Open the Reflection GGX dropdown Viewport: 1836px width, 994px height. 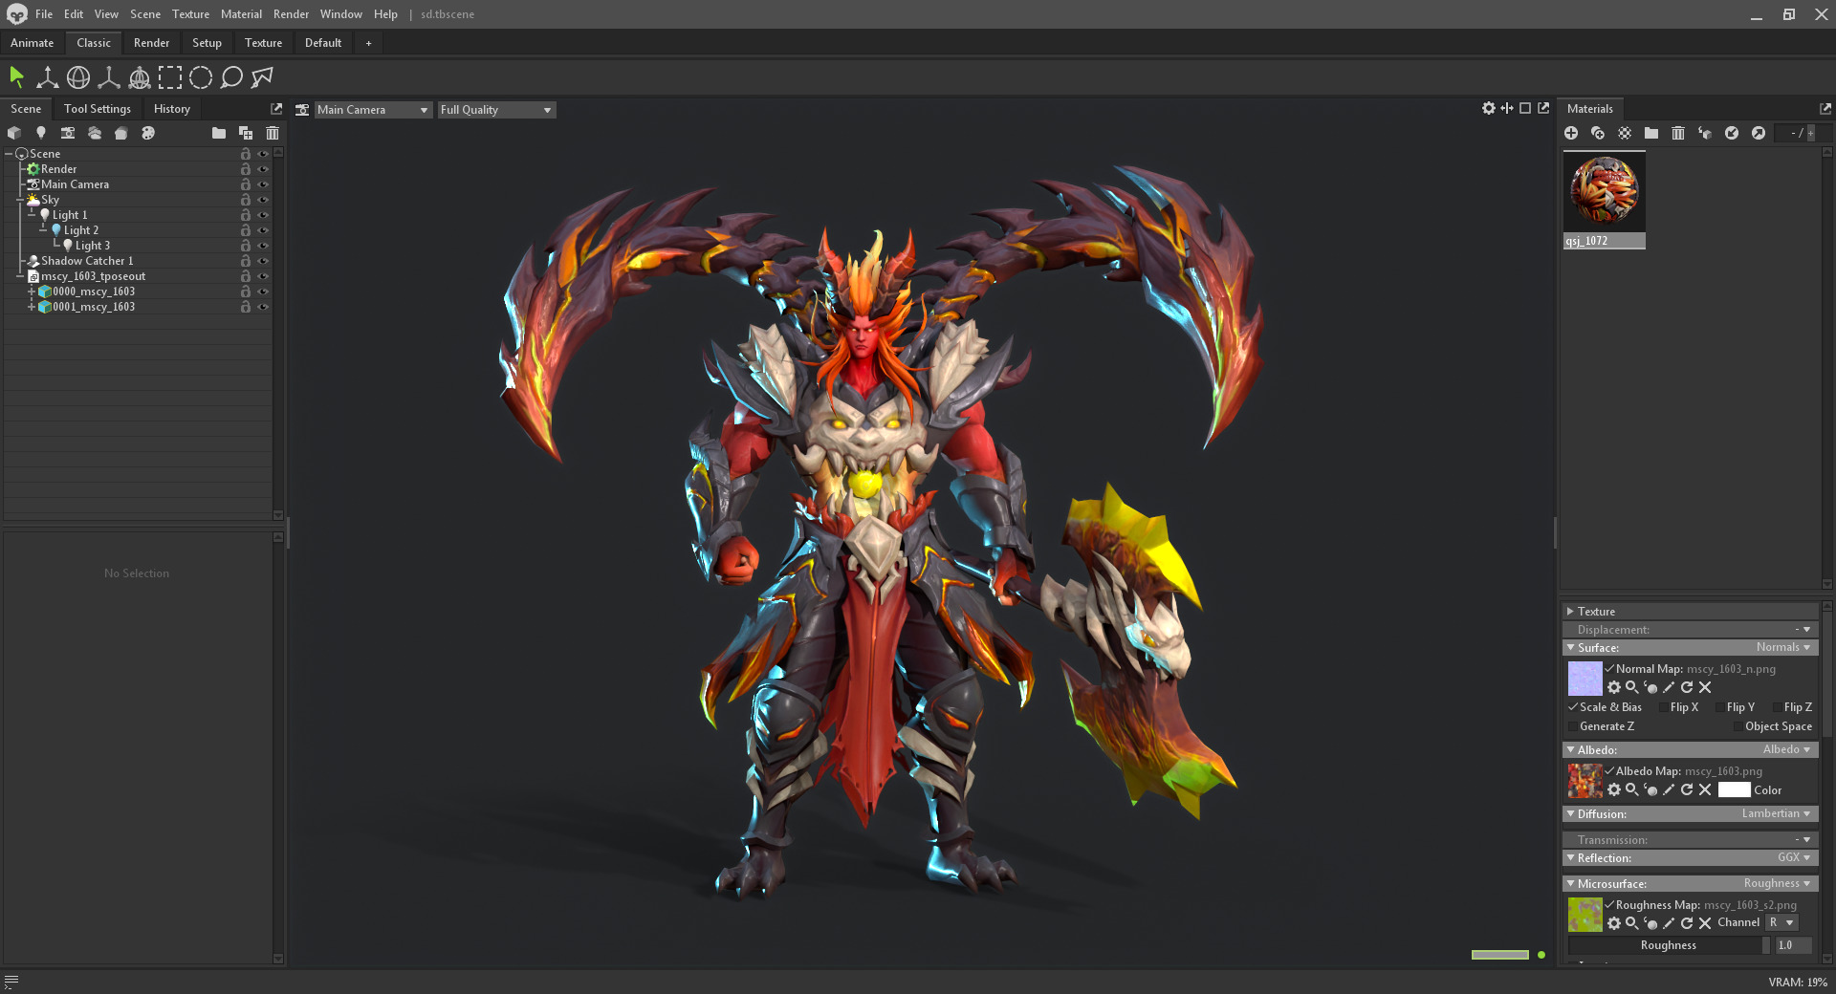click(1794, 858)
